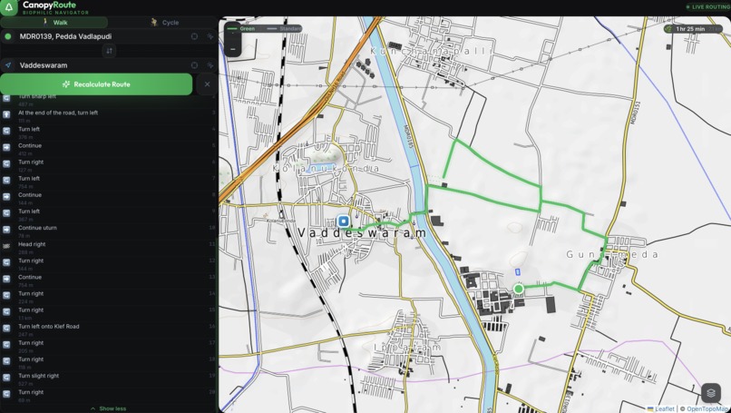Viewport: 731px width, 413px height.
Task: Select step 20 'Turn right' (69 m)
Action: [109, 395]
